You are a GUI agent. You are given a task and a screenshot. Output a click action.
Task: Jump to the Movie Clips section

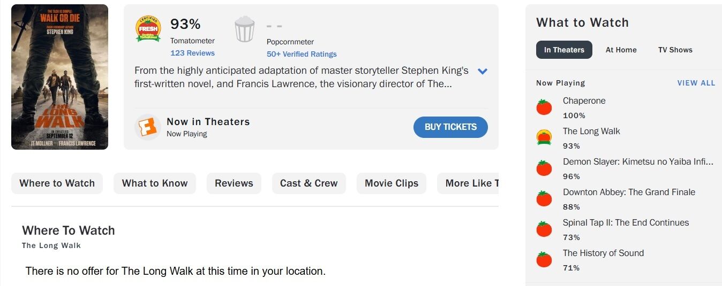coord(392,183)
